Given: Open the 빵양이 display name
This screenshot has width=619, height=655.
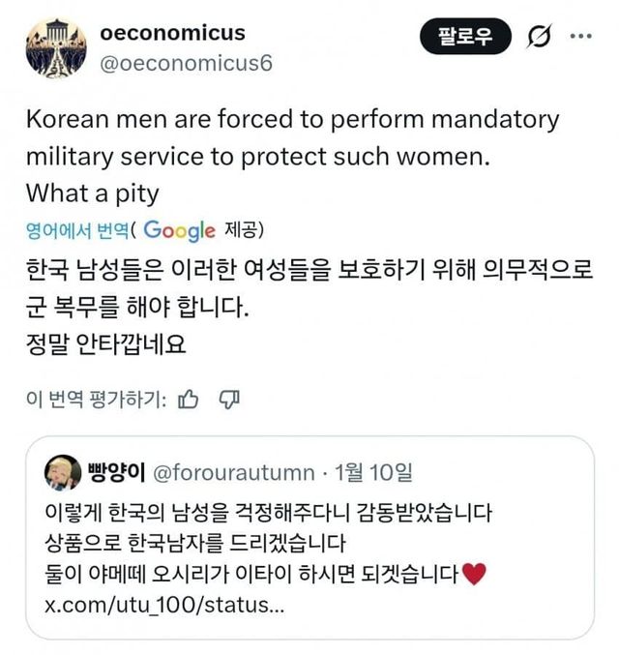Looking at the screenshot, I should click(116, 472).
